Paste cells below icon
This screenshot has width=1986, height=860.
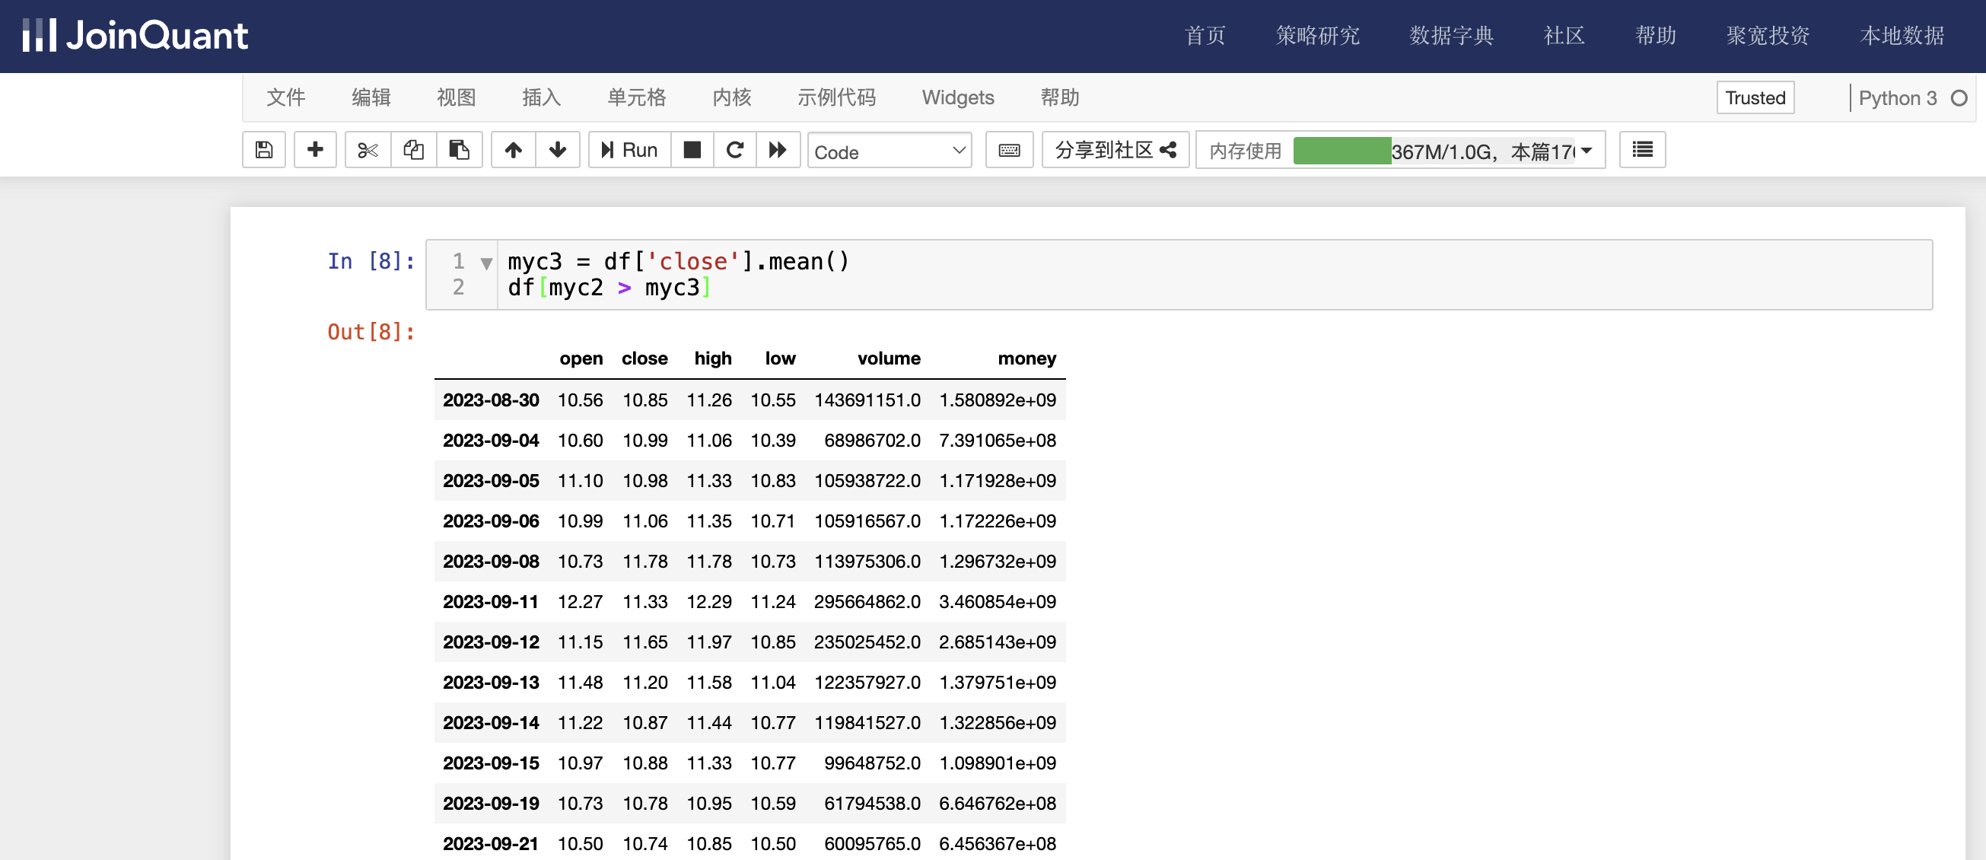tap(460, 150)
